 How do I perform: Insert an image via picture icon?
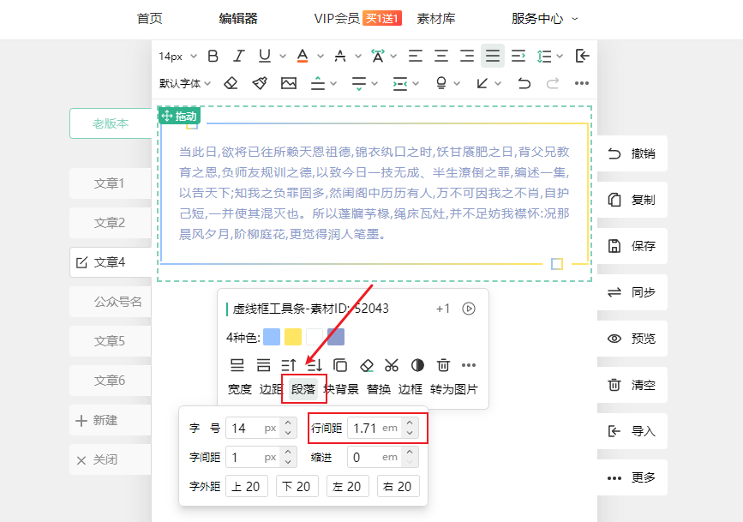coord(289,83)
